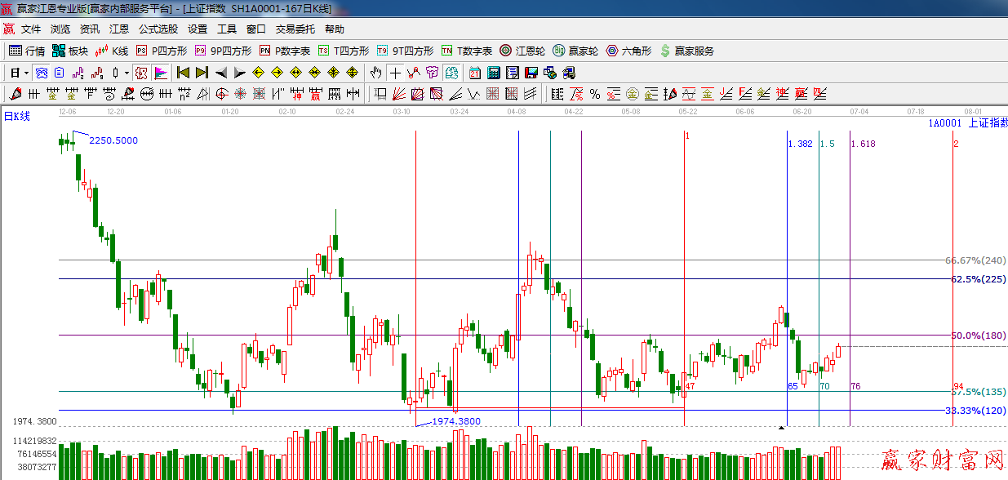Expand the 日 period dropdown arrow
This screenshot has height=480, width=1008.
pyautogui.click(x=26, y=73)
